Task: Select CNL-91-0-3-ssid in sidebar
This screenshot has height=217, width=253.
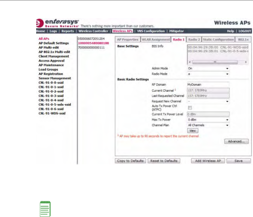Action: [x=51, y=96]
